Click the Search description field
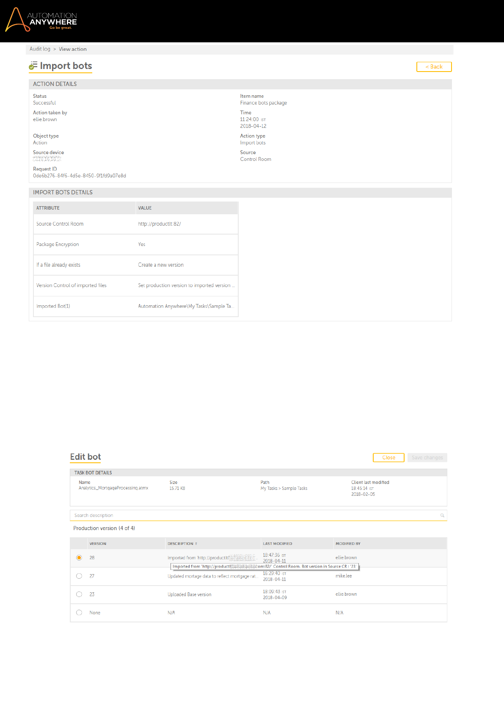504x713 pixels. pos(258,515)
